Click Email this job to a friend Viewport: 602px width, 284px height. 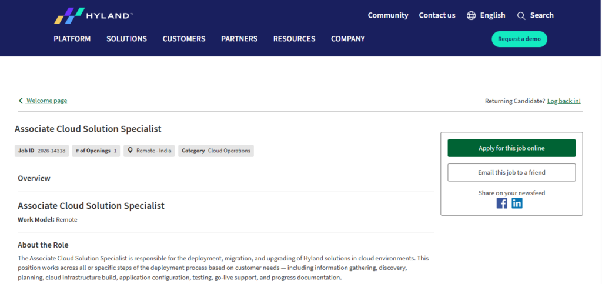(x=511, y=172)
